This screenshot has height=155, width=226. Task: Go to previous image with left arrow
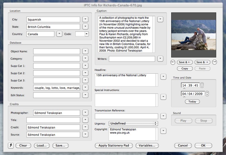(173, 62)
